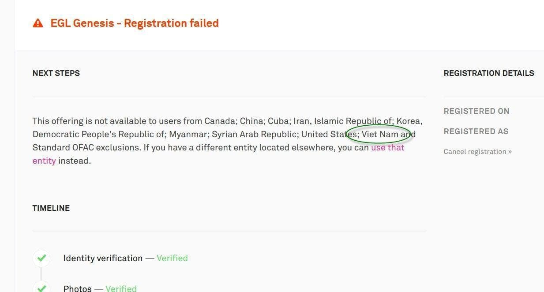Click the Cancel registration link
The image size is (544, 292).
[477, 152]
